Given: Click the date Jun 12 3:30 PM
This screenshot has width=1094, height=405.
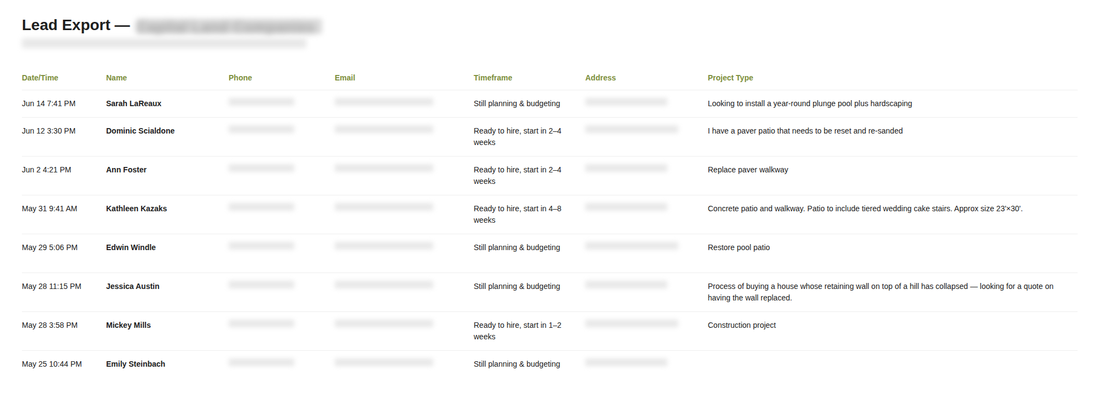Looking at the screenshot, I should (49, 131).
